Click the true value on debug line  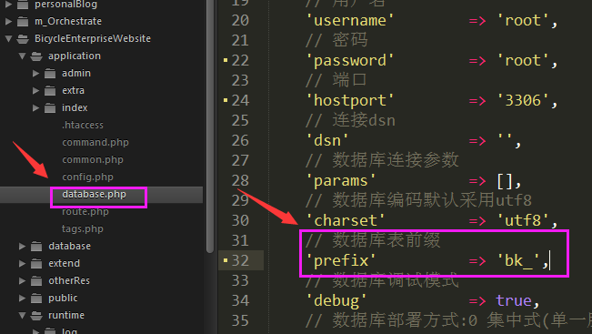tap(514, 300)
